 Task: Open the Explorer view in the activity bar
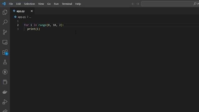point(5,12)
